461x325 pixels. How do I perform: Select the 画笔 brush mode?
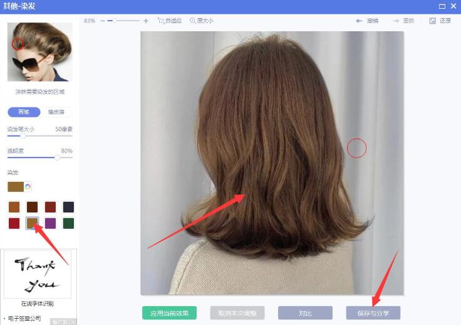(24, 112)
